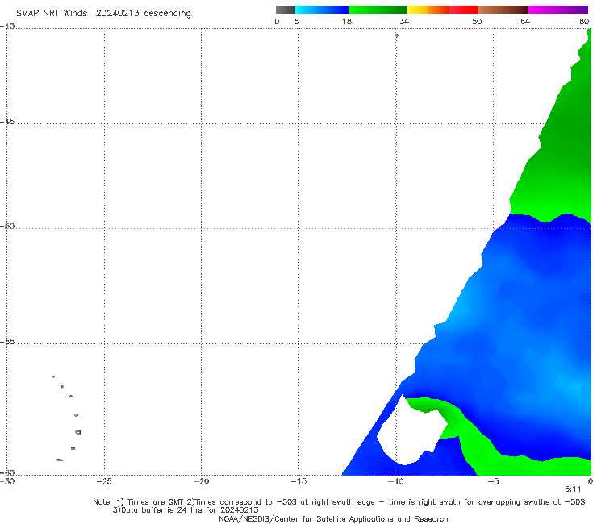Click the color bar label '64'
Image resolution: width=597 pixels, height=524 pixels.
525,21
